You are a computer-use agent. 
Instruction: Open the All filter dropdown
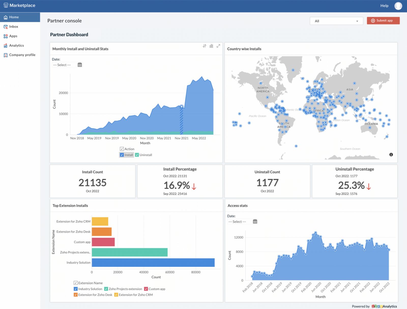(x=337, y=21)
